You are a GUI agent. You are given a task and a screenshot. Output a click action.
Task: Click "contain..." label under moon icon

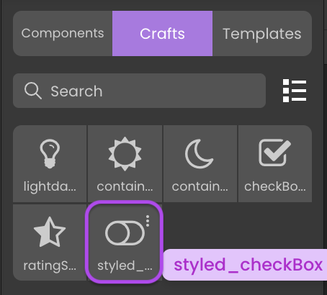[200, 186]
